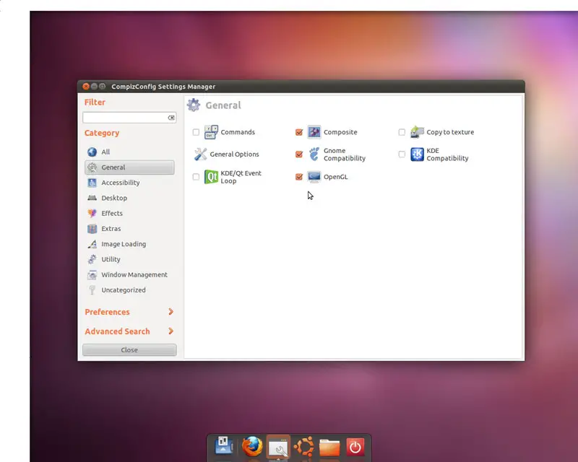Click the CompizConfig Settings Manager title bar
The width and height of the screenshot is (578, 462).
tap(301, 86)
